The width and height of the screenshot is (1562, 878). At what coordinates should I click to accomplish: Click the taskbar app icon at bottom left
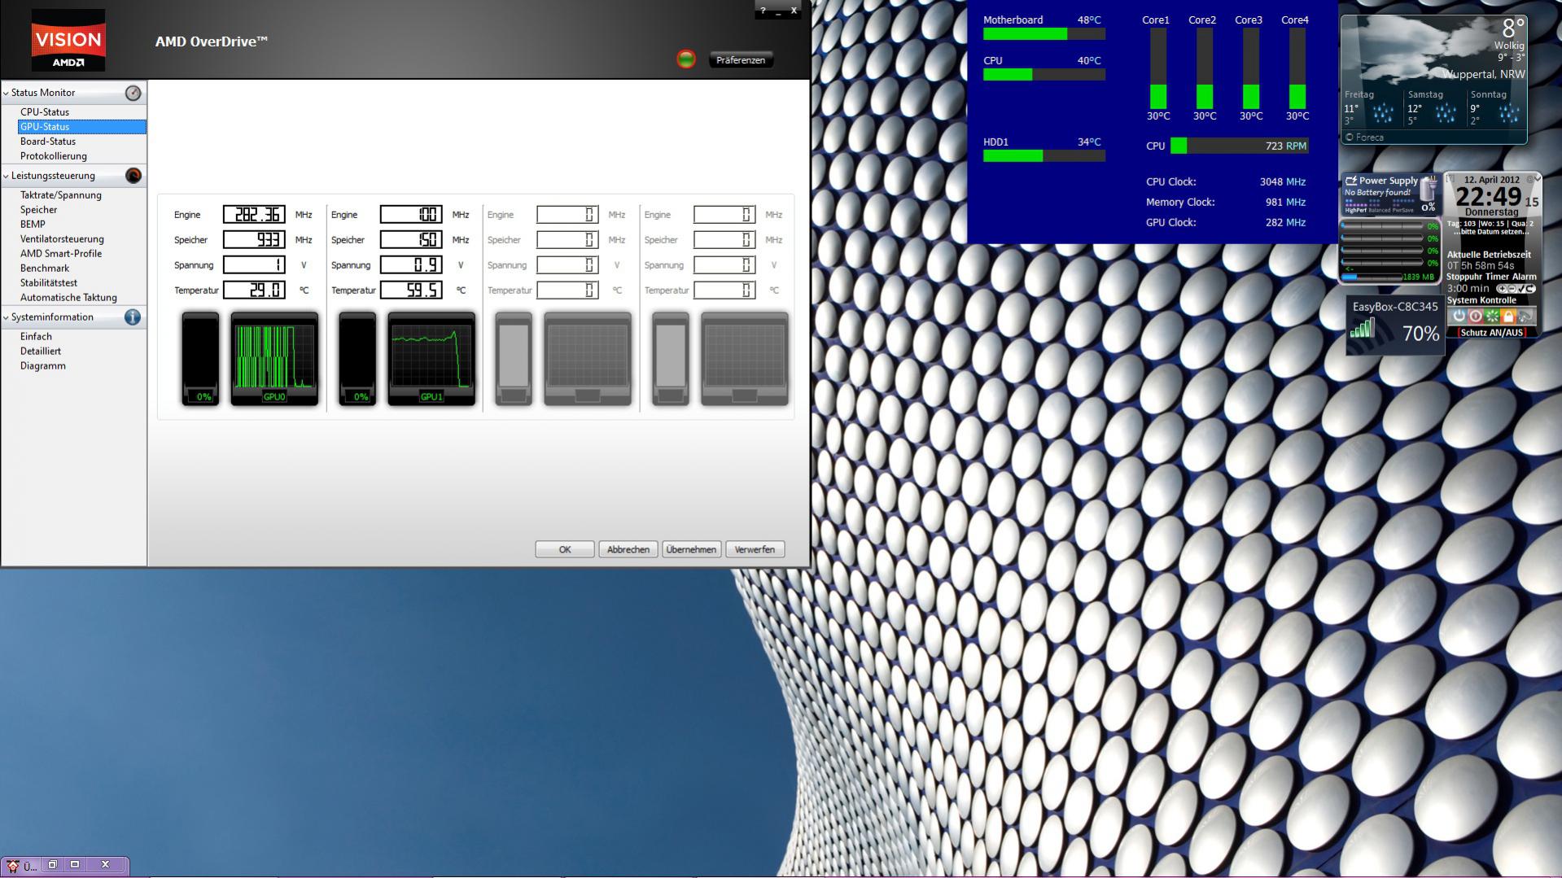[13, 865]
